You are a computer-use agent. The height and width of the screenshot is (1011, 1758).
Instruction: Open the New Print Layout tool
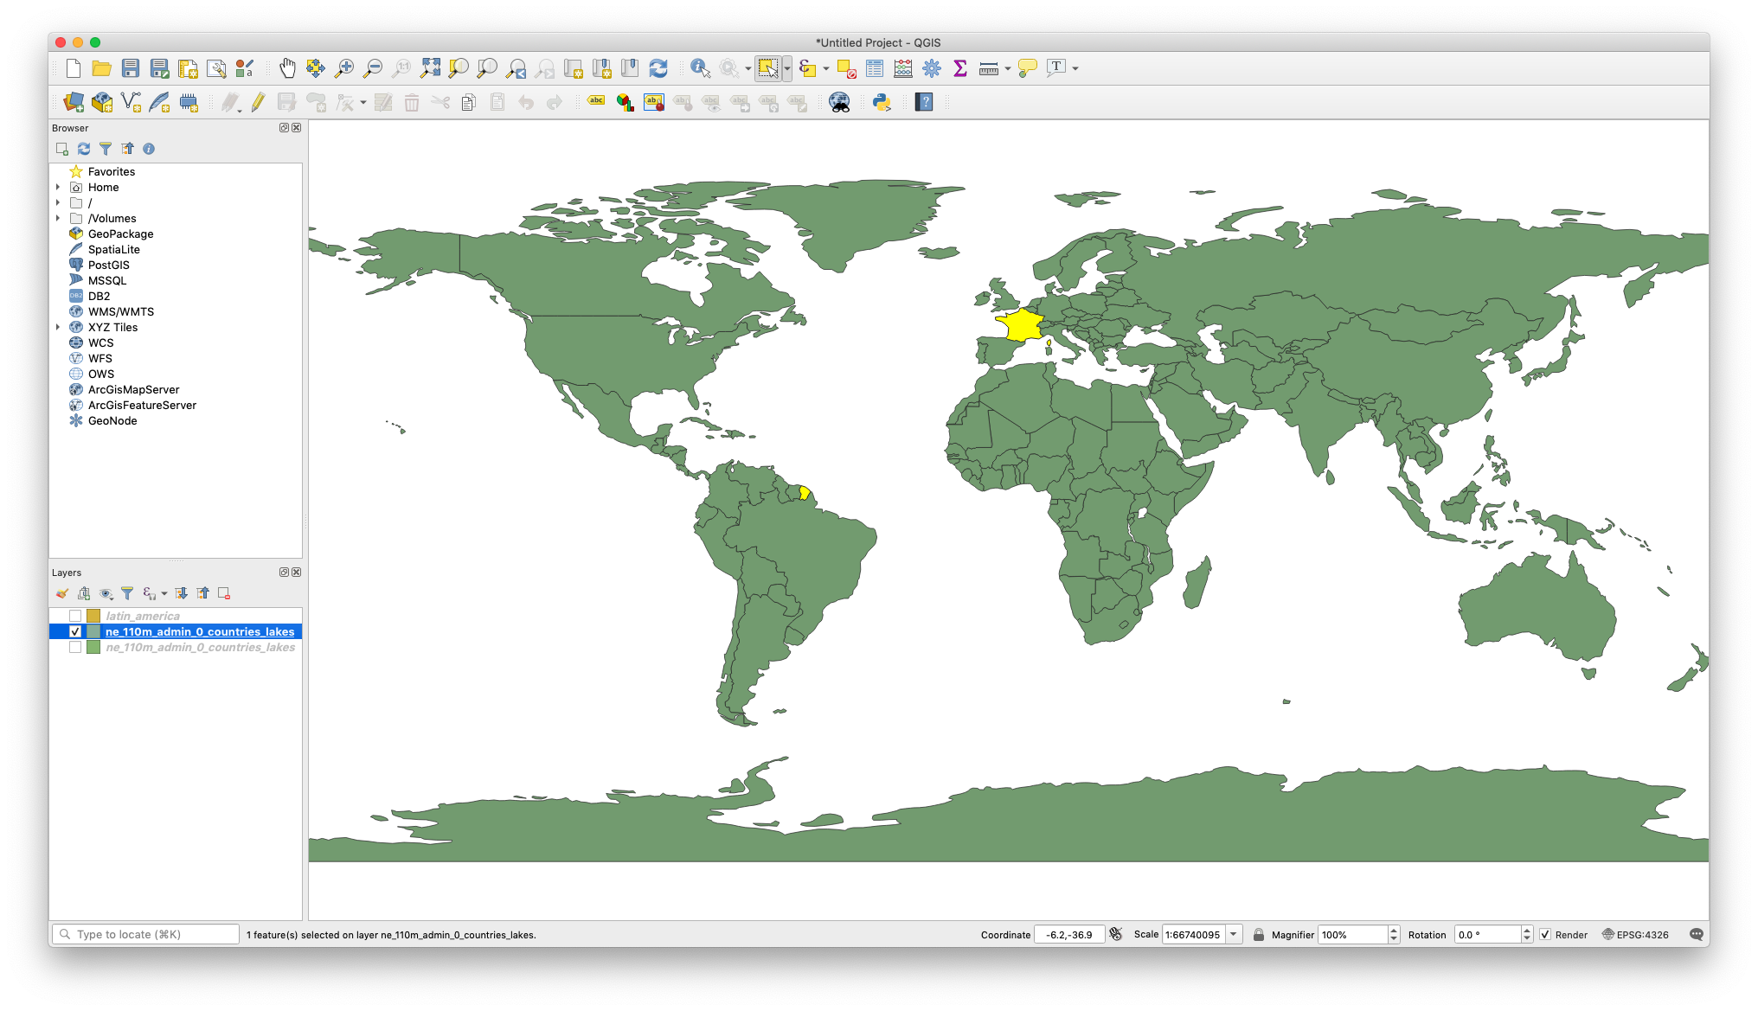pos(188,68)
